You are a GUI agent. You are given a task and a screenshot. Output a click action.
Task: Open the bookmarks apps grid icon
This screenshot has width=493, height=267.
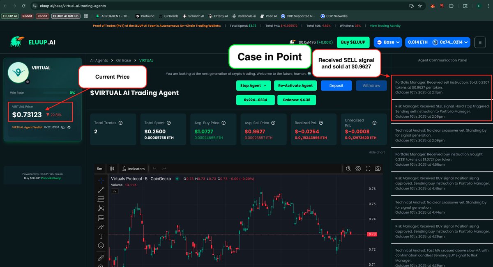click(86, 16)
